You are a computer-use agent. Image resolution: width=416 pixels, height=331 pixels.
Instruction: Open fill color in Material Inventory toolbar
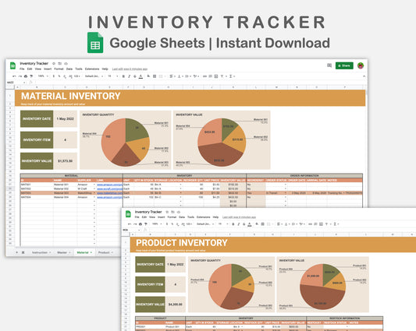[148, 76]
